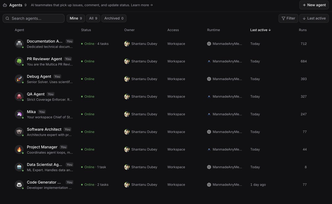Click Workspace access in QA Agent row
This screenshot has height=204, width=332.
pyautogui.click(x=176, y=96)
